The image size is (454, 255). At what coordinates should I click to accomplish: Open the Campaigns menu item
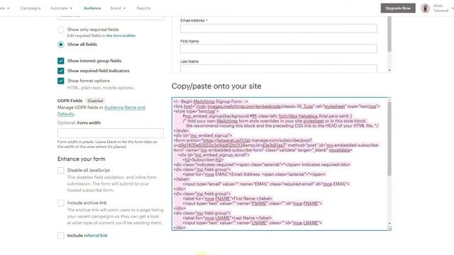click(31, 8)
